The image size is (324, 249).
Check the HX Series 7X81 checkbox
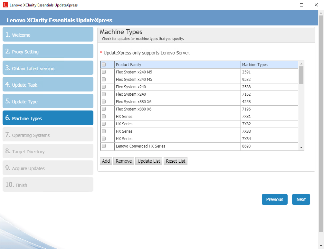pos(104,116)
